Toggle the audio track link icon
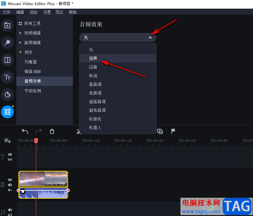This screenshot has height=216, width=253. point(10,214)
